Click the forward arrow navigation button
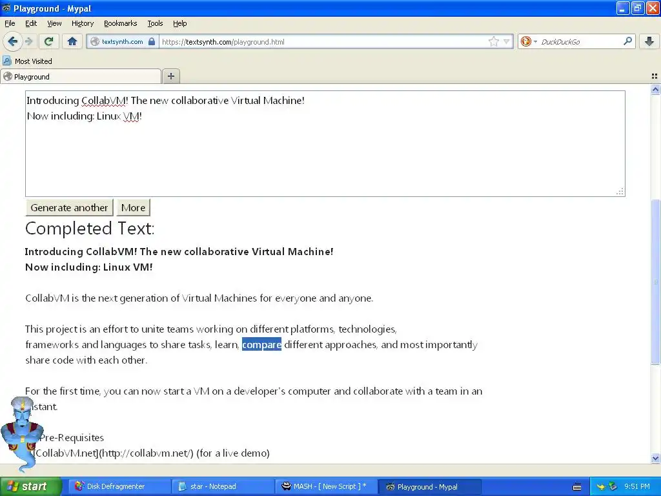Viewport: 661px width, 496px height. point(28,41)
